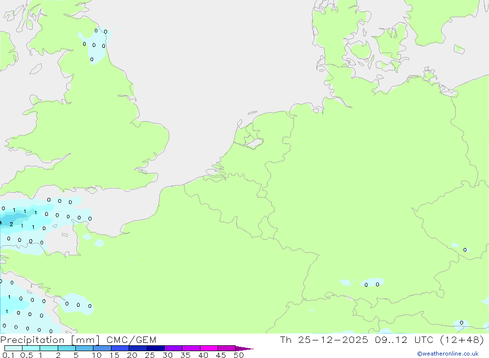
Task: Click the "0.5" legend scale label
Action: [26, 355]
